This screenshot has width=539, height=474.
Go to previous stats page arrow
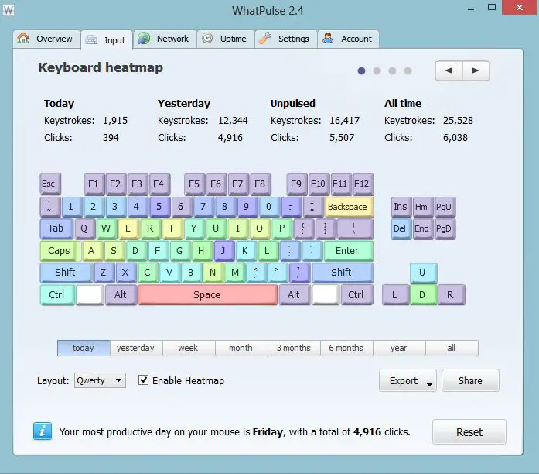(x=449, y=70)
